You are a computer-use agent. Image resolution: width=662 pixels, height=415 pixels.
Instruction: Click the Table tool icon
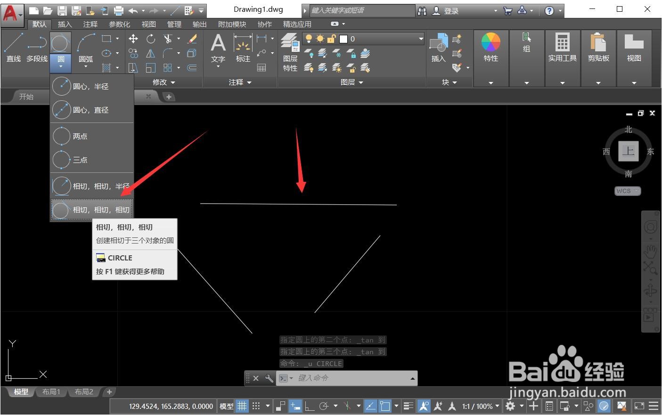262,68
